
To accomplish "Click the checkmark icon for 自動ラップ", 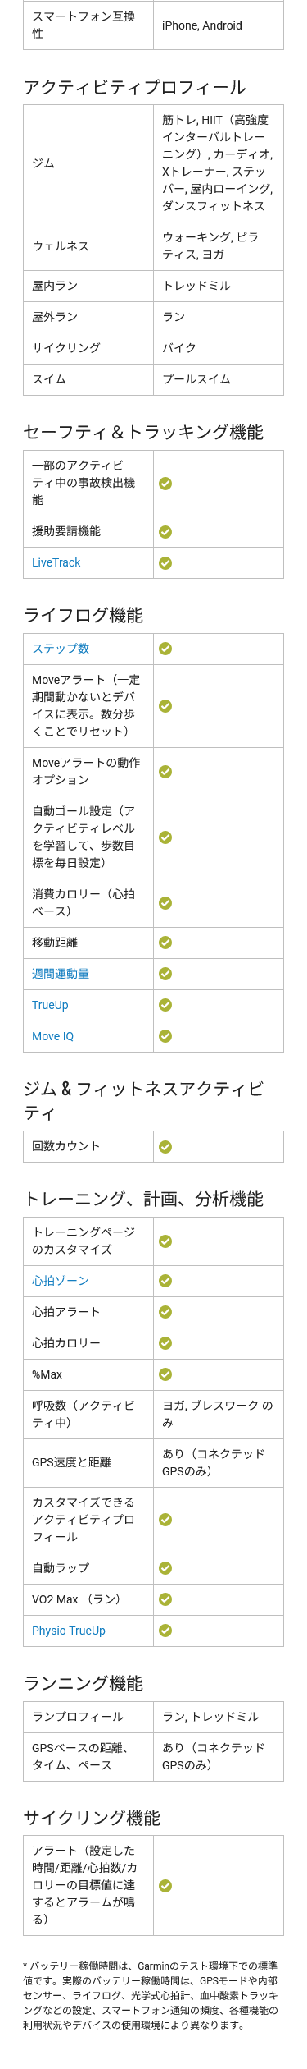I will pos(165,1568).
